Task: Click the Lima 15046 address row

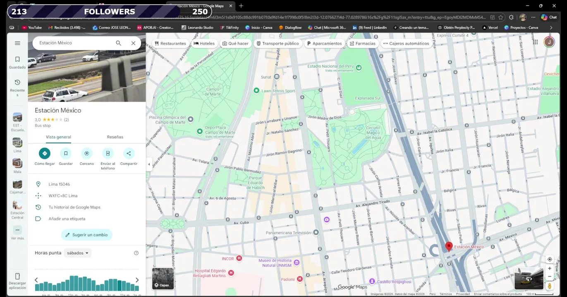Action: 87,184
